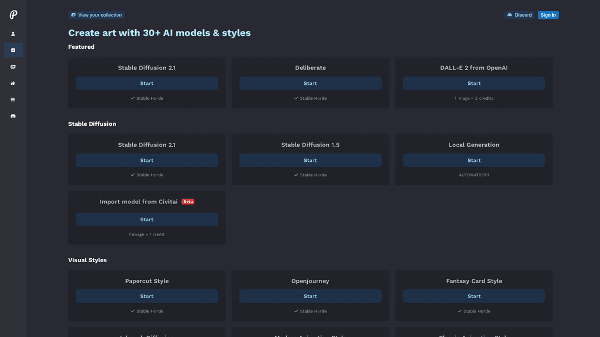Click Stable Horde label under Fantasy Card Style

[474, 311]
